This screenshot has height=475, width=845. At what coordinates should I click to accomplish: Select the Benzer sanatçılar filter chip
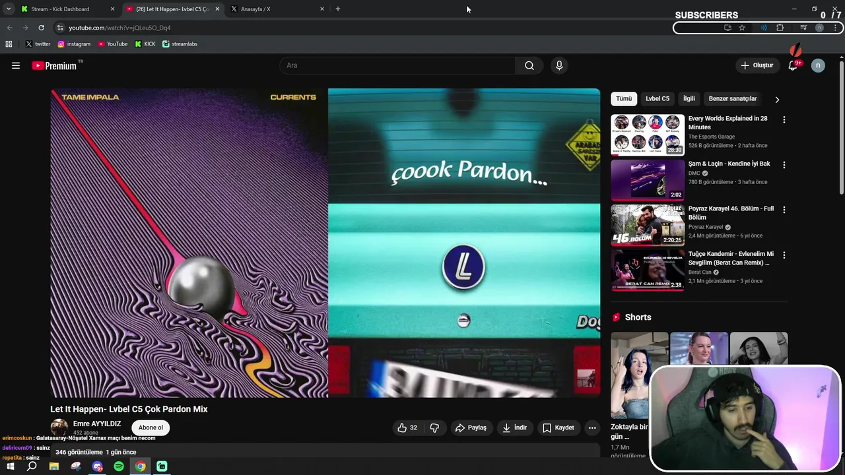click(733, 99)
